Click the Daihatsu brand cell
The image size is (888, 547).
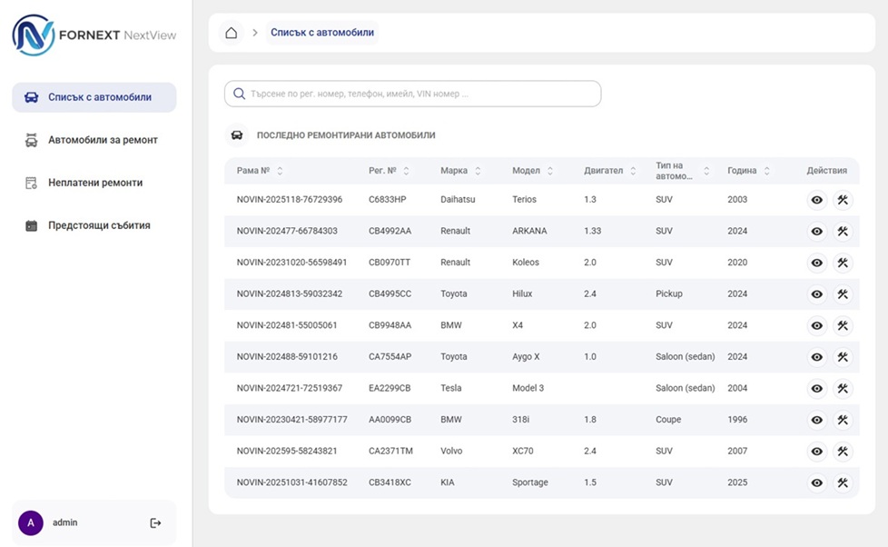click(x=458, y=200)
